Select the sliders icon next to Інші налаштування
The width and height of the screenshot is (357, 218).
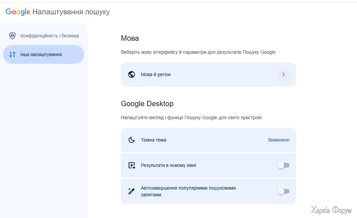12,54
